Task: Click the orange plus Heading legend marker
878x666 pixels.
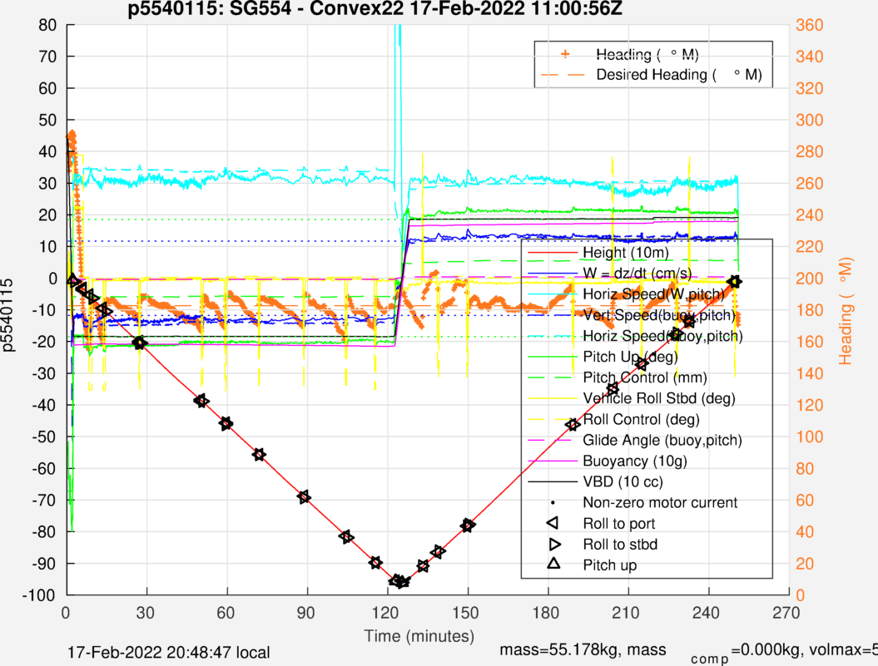Action: click(x=565, y=54)
